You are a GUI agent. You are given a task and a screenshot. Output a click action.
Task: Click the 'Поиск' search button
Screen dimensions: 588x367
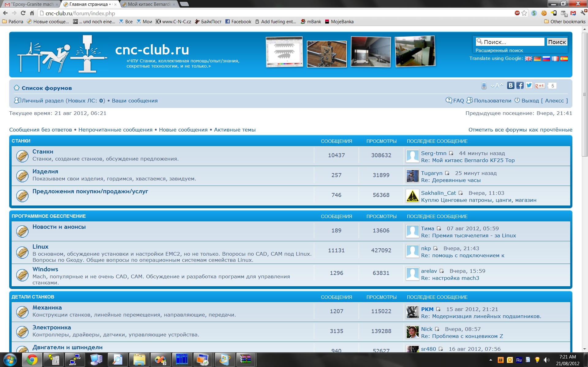557,42
